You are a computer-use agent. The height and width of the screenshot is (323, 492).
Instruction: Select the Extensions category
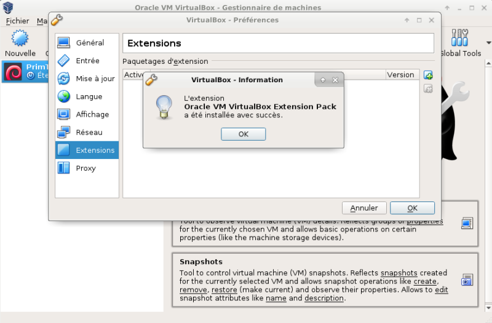click(87, 150)
